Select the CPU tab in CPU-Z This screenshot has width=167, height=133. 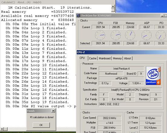tap(82, 58)
